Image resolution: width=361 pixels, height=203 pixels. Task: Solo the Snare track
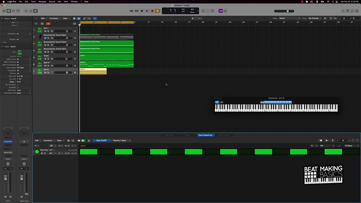click(48, 59)
